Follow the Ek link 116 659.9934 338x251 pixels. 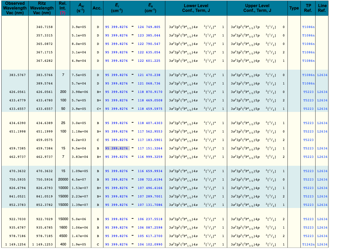point(150,171)
